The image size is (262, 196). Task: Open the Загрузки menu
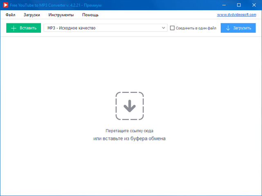[x=32, y=15]
